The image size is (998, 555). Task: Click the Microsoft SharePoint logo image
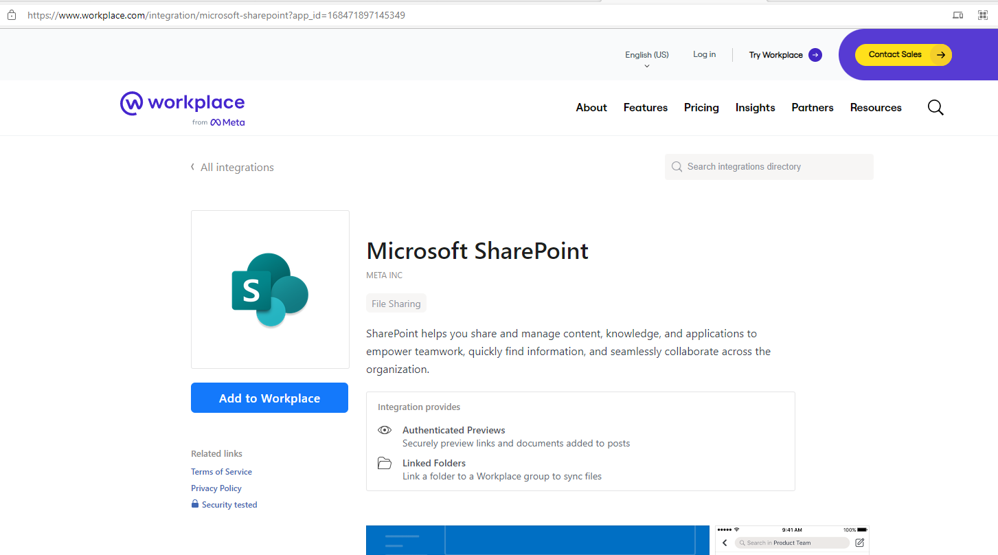click(x=270, y=289)
